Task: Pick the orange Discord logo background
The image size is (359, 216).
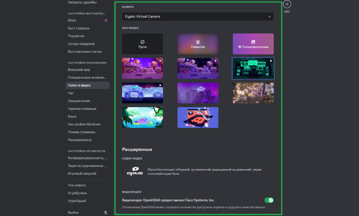Action: tap(198, 118)
